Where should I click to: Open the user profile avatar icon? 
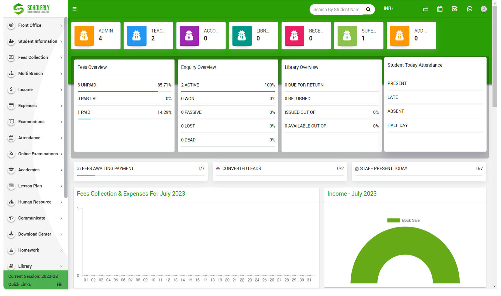[x=484, y=9]
